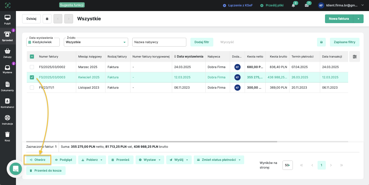Open the notifications bell icon
The width and height of the screenshot is (369, 185).
point(293,5)
